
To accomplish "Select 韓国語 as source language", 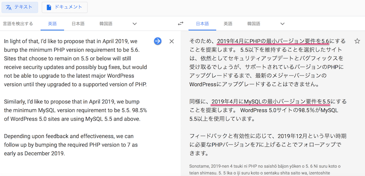I will click(x=106, y=24).
